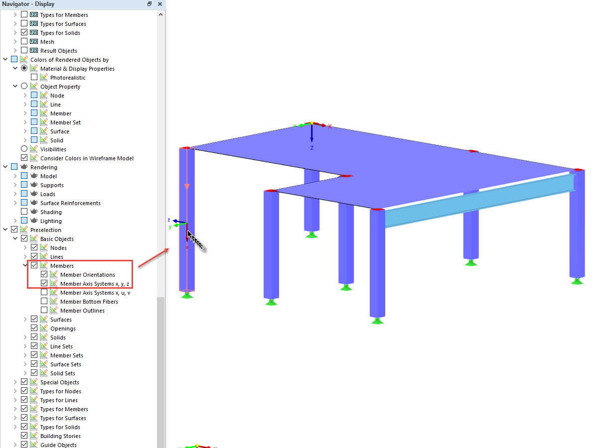Click the display-properties brush icon beside Lighting
The width and height of the screenshot is (598, 448).
pyautogui.click(x=34, y=221)
